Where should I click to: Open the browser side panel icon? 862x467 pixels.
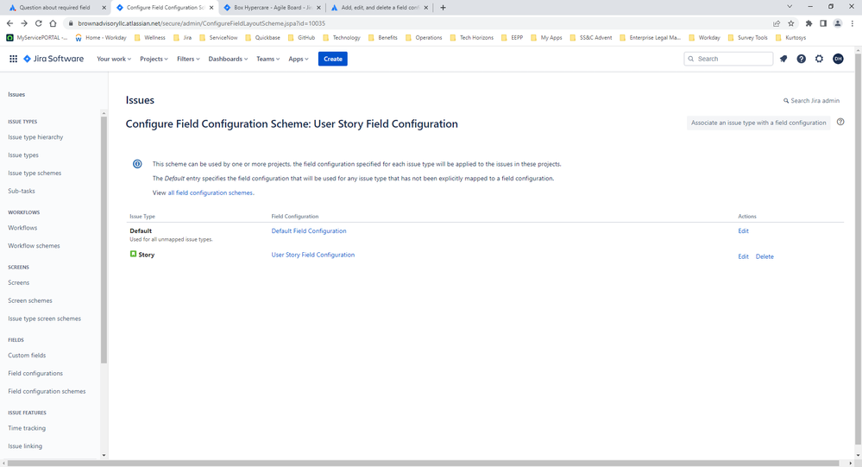point(823,23)
